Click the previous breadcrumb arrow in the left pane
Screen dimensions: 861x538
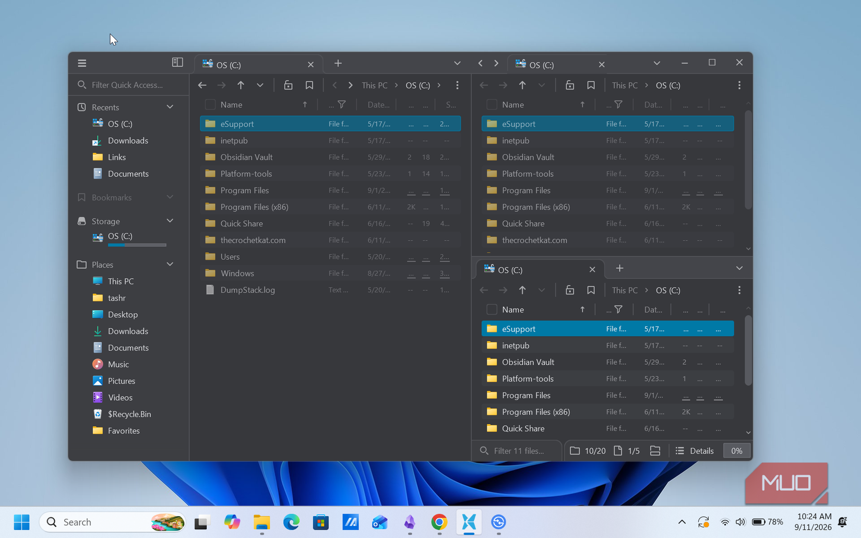click(x=335, y=85)
